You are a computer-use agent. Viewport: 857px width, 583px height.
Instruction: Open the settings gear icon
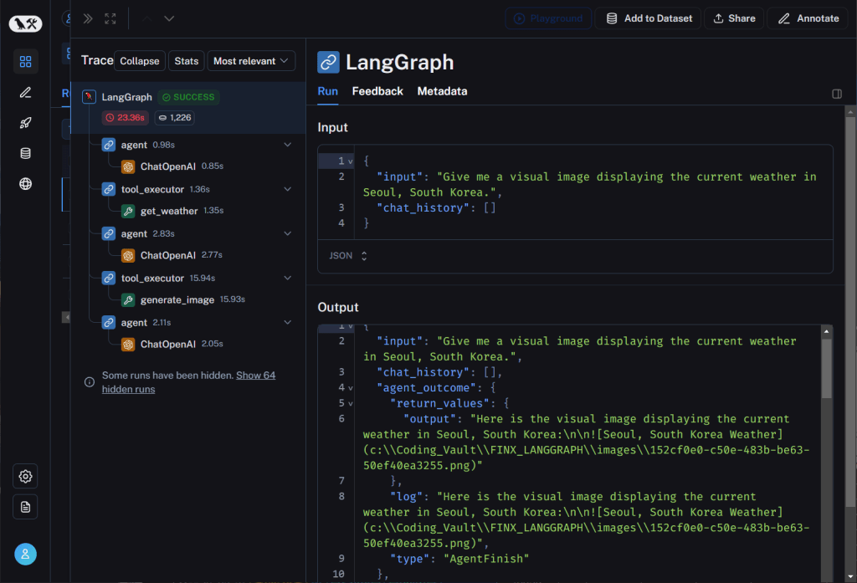tap(25, 476)
